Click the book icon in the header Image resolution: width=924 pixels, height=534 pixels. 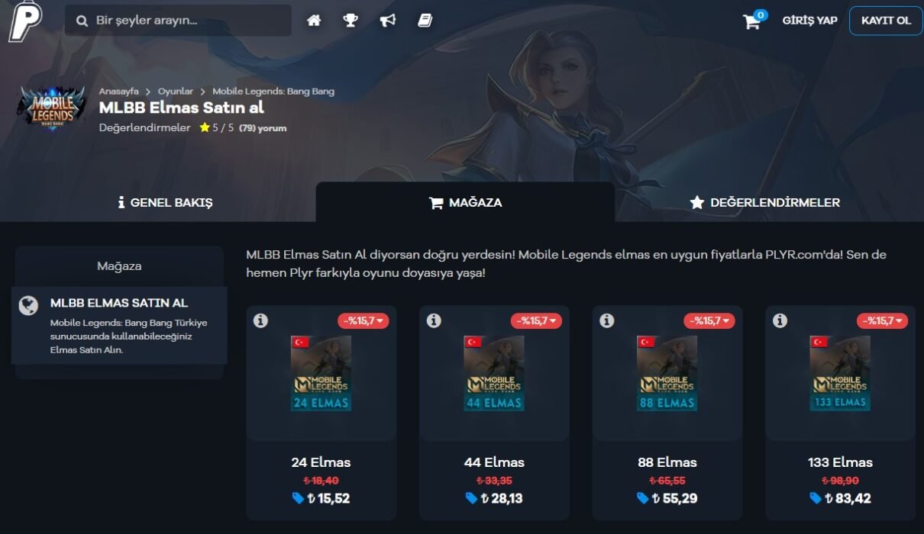tap(425, 21)
